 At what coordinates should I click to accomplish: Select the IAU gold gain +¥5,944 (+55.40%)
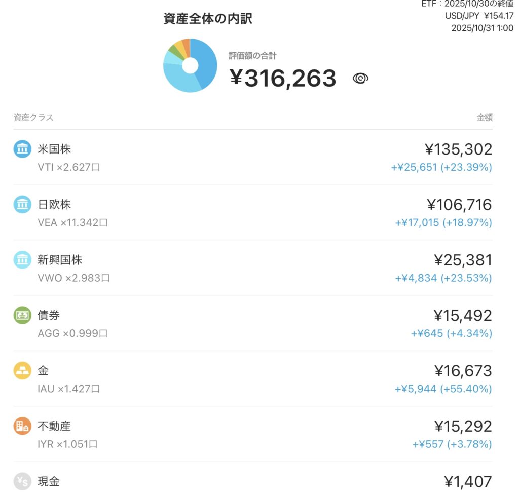443,389
